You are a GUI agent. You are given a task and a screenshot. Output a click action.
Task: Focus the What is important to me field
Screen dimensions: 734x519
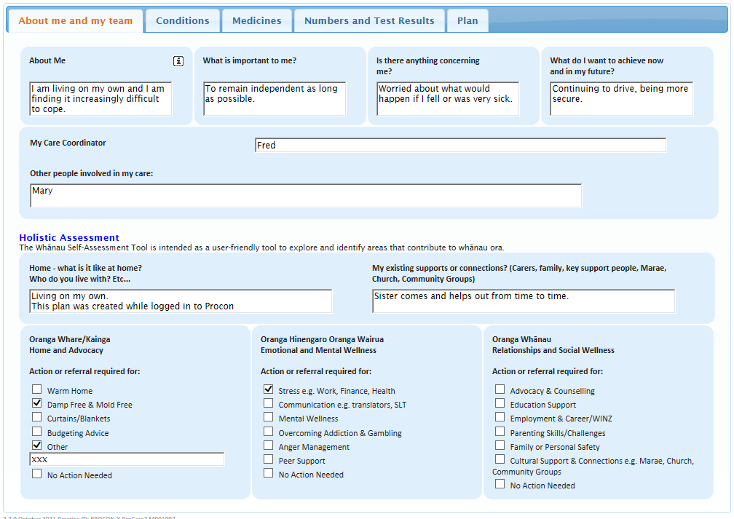point(274,99)
